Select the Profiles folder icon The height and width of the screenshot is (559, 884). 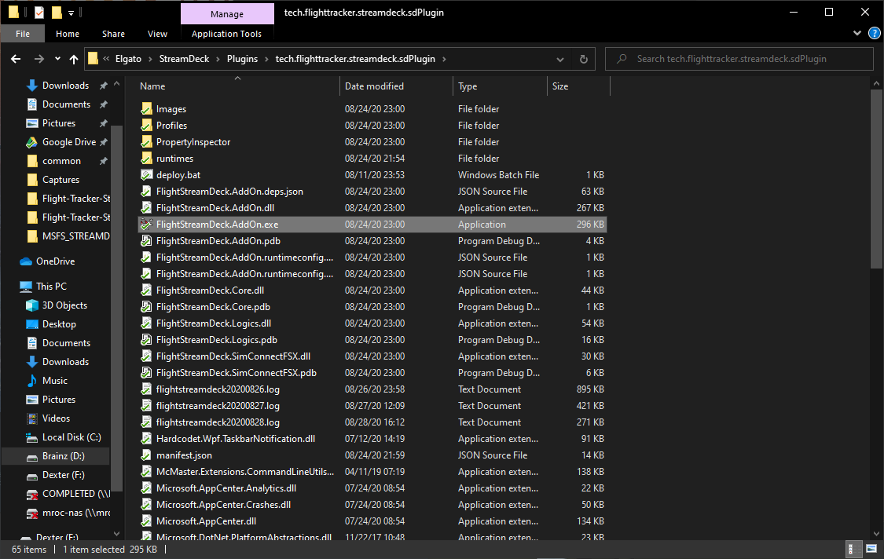click(x=147, y=125)
